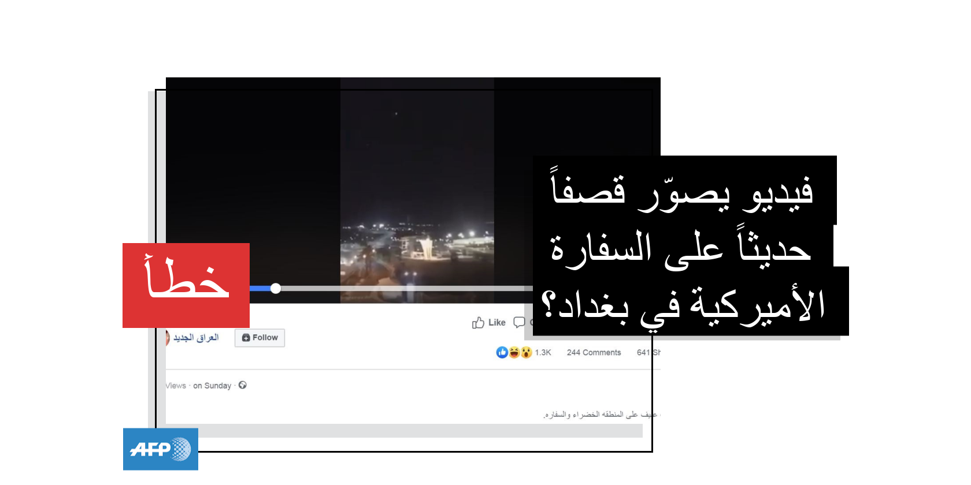Image resolution: width=971 pixels, height=485 pixels.
Task: Click the plus icon inside Follow button
Action: coord(246,338)
